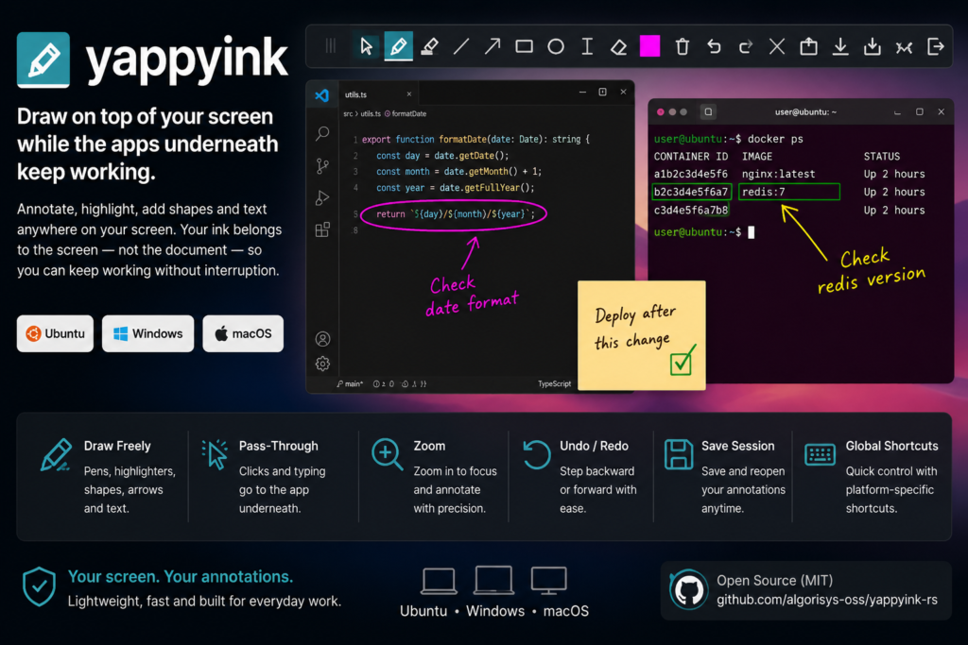
Task: Click nginx:latest in the terminal output
Action: click(x=779, y=174)
